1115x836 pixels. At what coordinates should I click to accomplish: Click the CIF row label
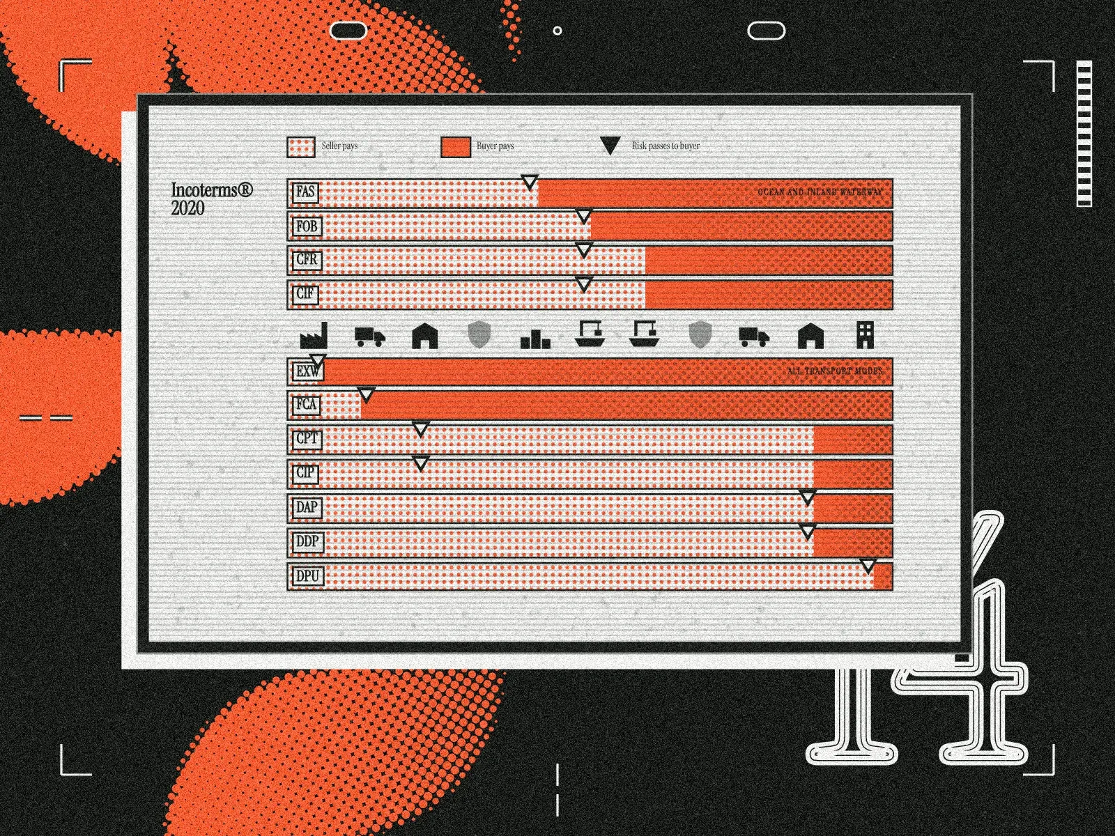pos(305,295)
